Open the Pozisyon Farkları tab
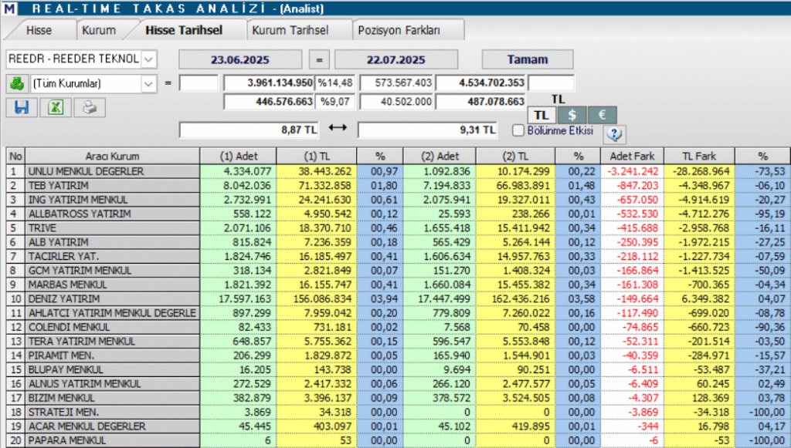The image size is (791, 448). [x=408, y=29]
